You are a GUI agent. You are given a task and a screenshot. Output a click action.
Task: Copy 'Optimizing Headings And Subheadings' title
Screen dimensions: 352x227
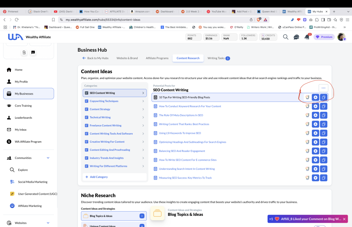[323, 142]
